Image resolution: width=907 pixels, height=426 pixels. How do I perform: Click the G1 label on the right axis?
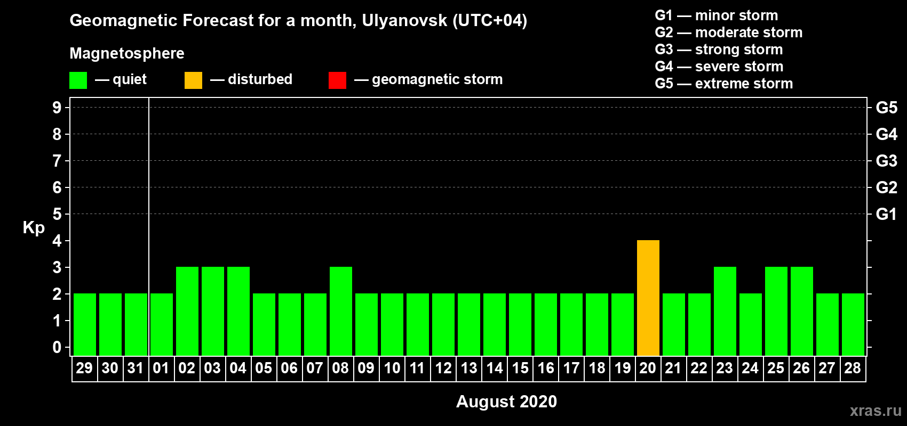(886, 214)
